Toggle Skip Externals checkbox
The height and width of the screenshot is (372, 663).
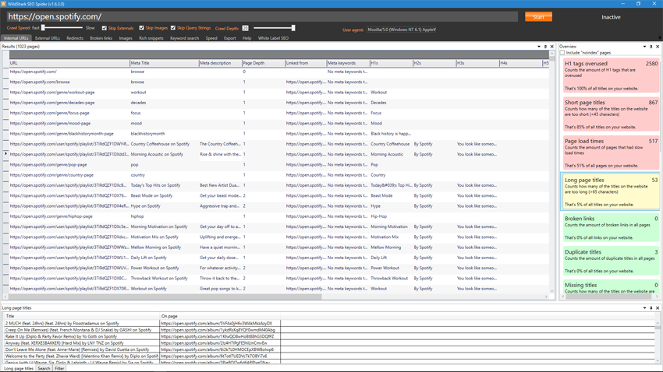[x=104, y=28]
